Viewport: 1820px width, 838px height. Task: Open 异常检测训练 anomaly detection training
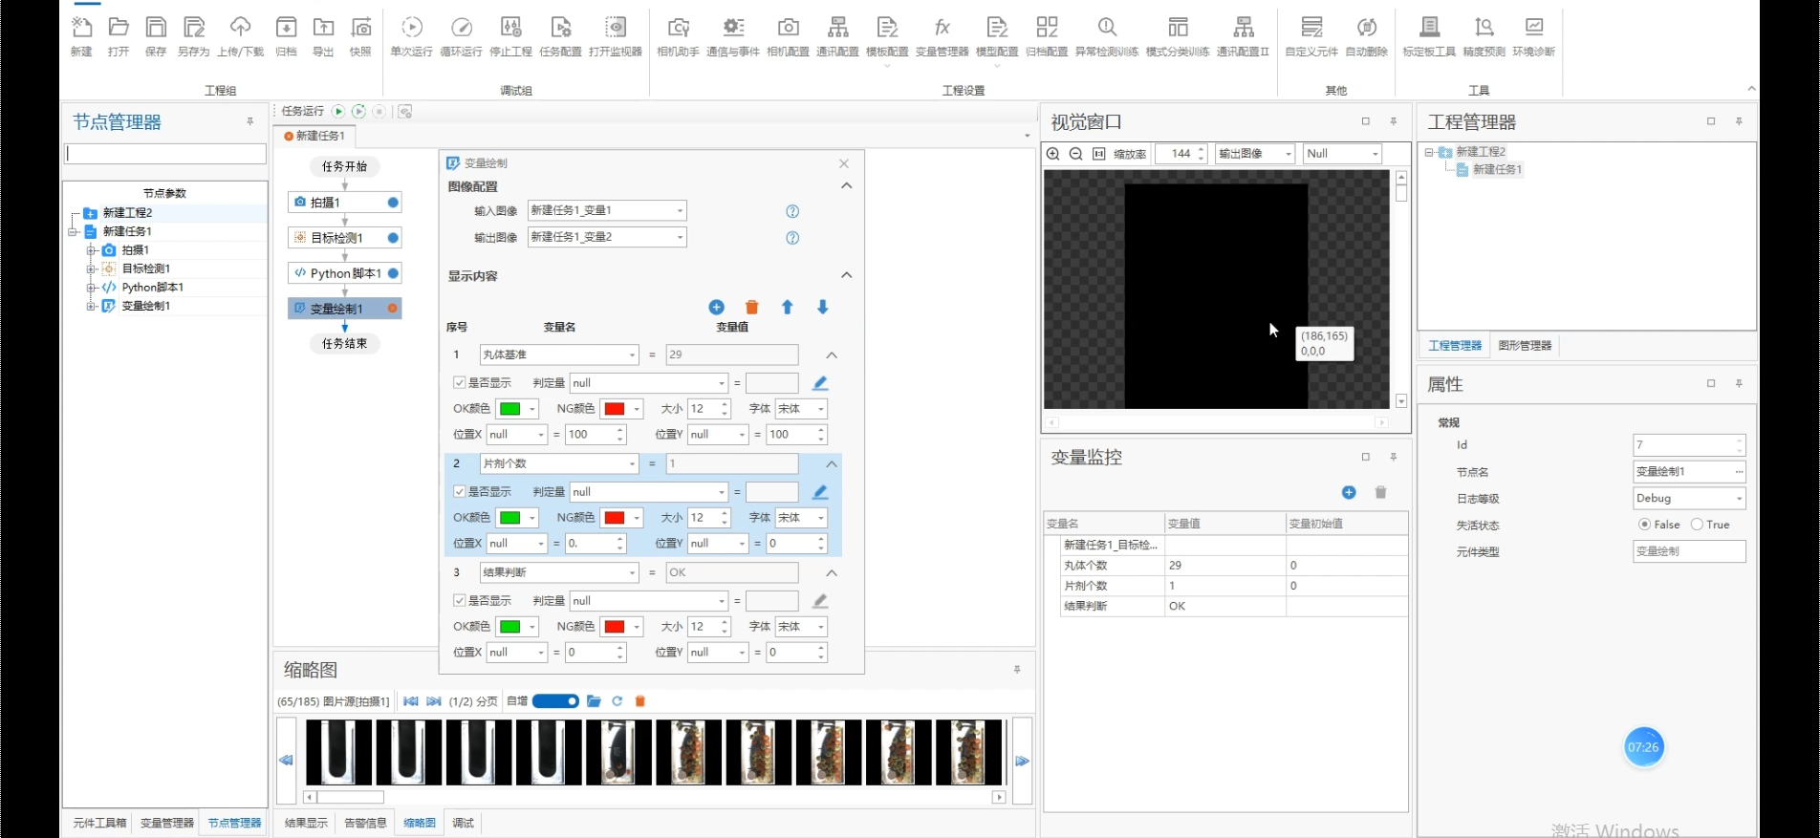tap(1107, 35)
